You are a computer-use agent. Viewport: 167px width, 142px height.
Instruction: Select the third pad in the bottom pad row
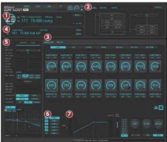click(81, 85)
